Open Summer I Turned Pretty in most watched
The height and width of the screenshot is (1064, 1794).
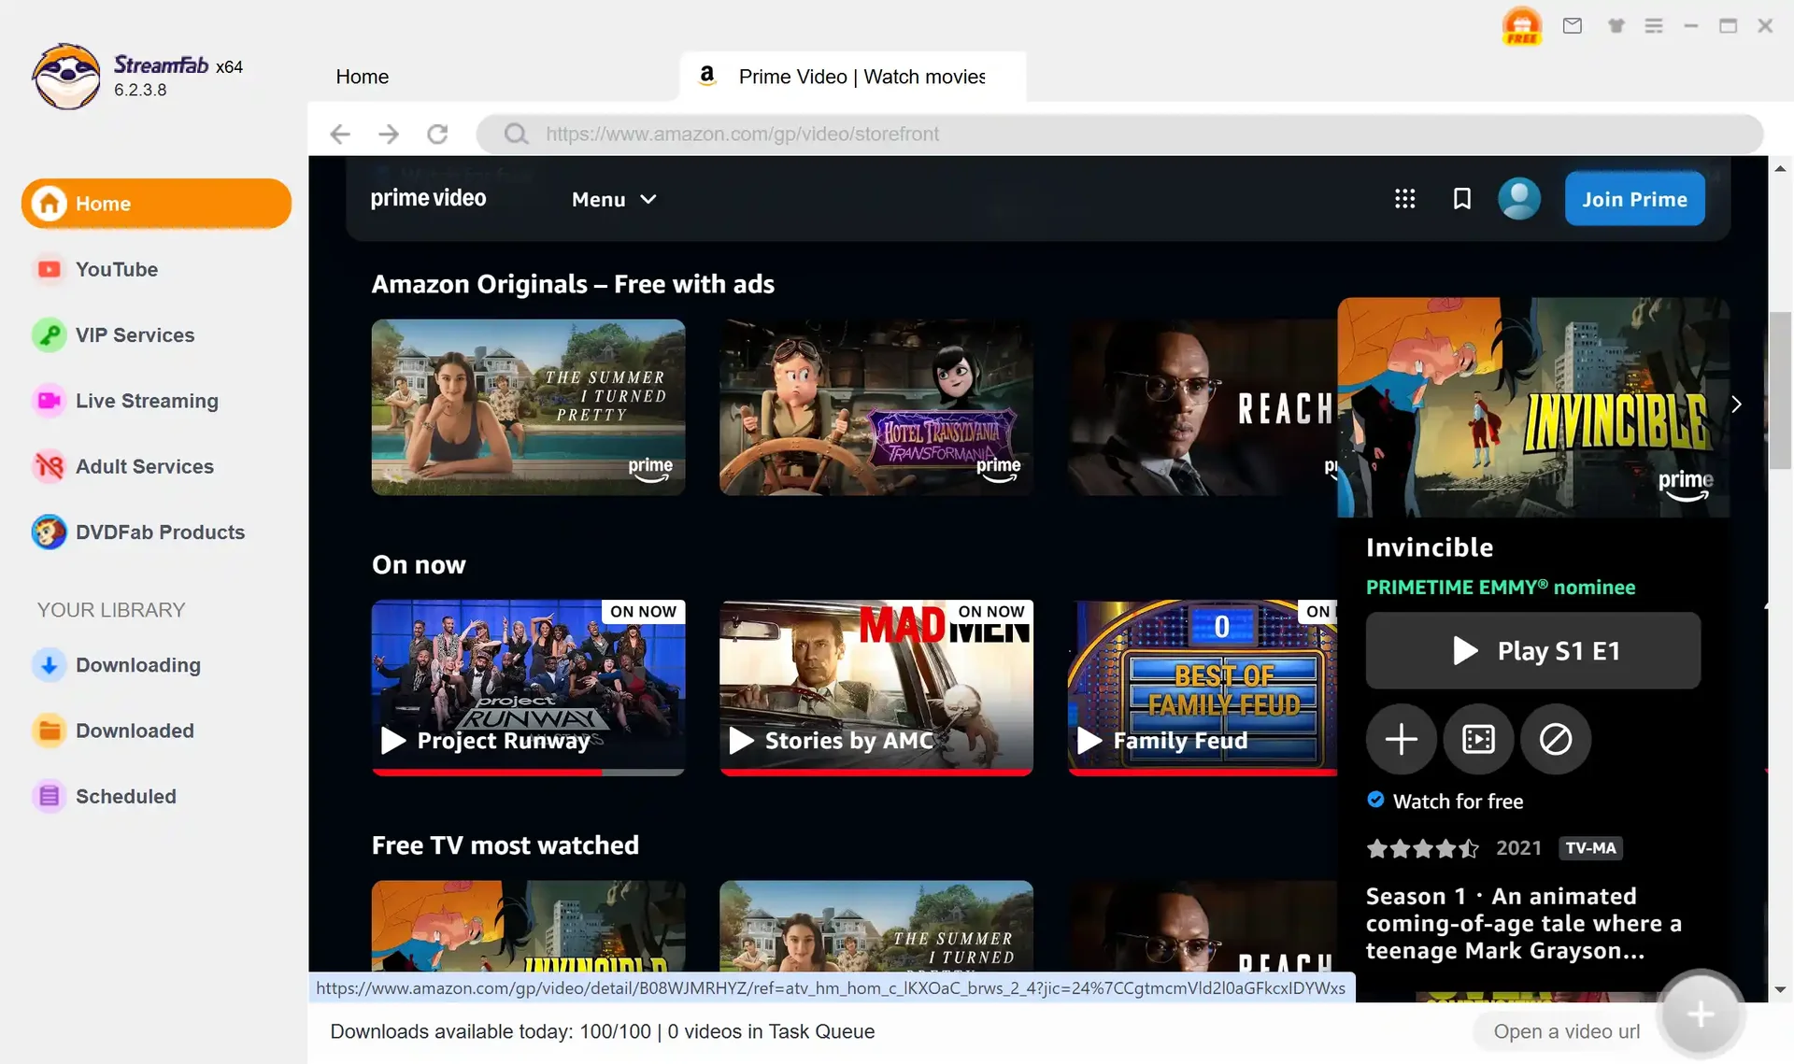click(x=876, y=926)
